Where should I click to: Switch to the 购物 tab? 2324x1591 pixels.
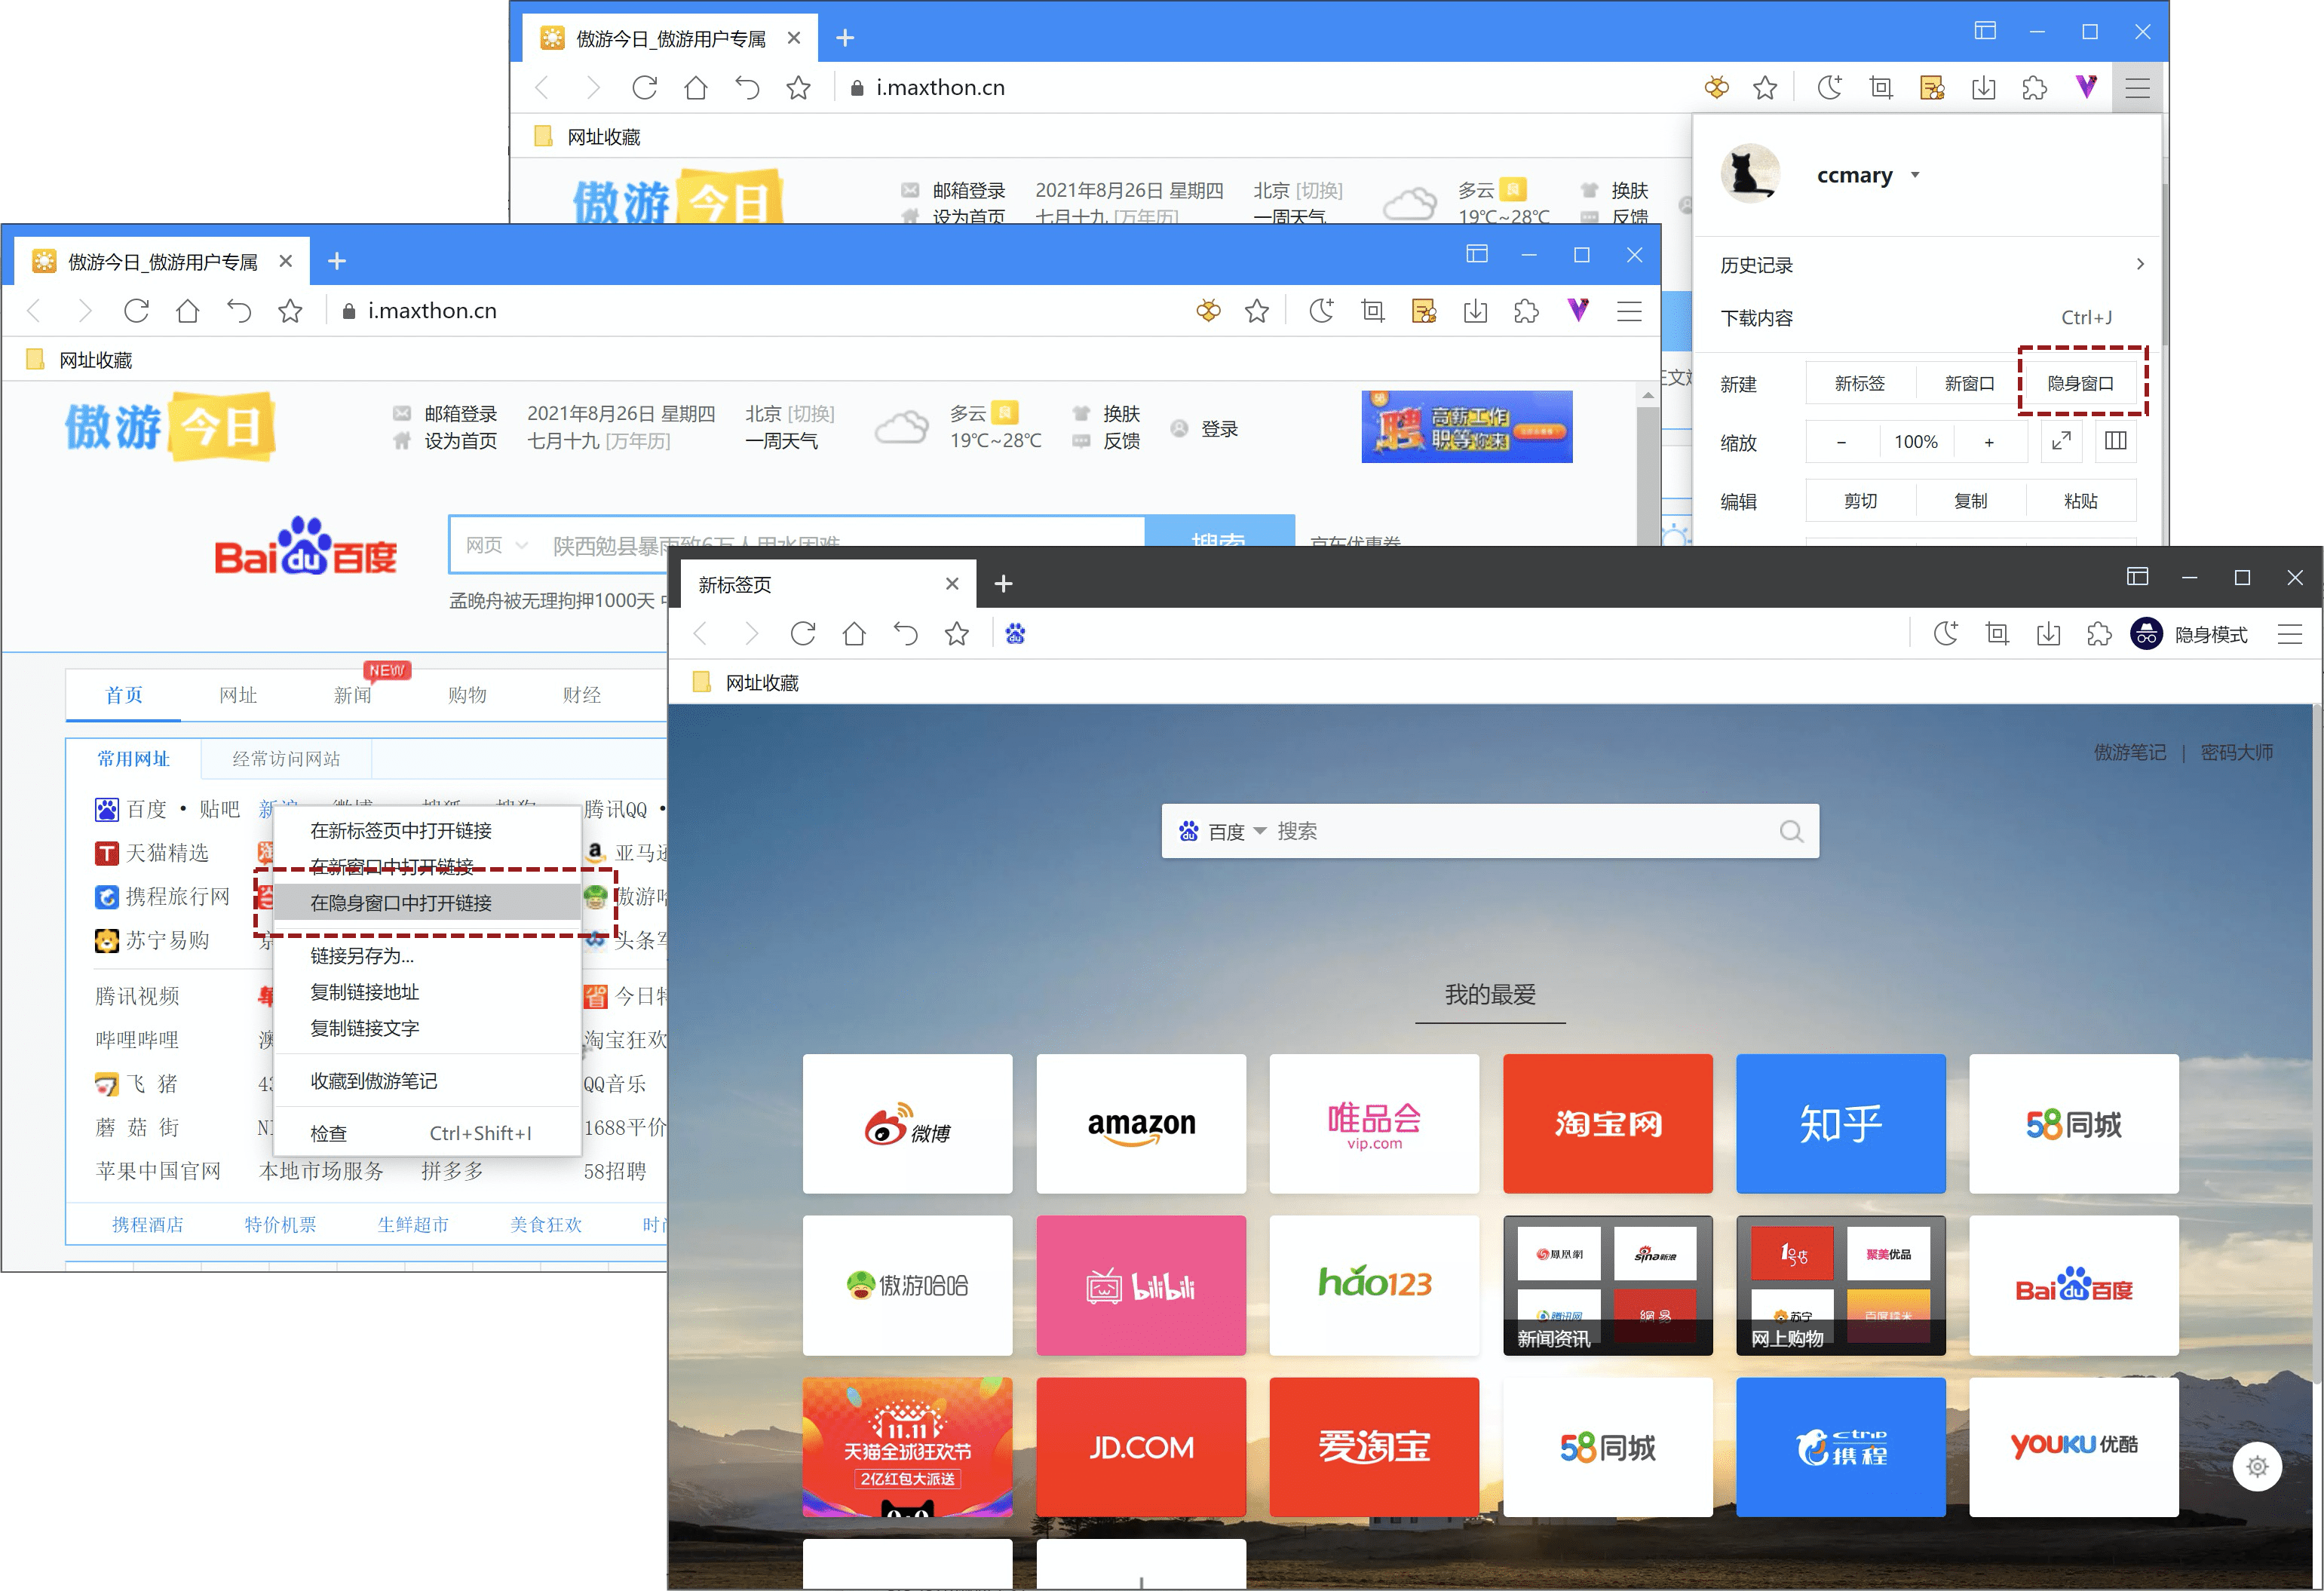pyautogui.click(x=467, y=695)
